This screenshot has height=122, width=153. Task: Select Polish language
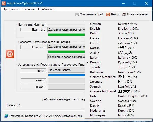pos(119,33)
